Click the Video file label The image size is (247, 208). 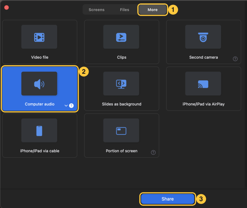click(x=40, y=57)
